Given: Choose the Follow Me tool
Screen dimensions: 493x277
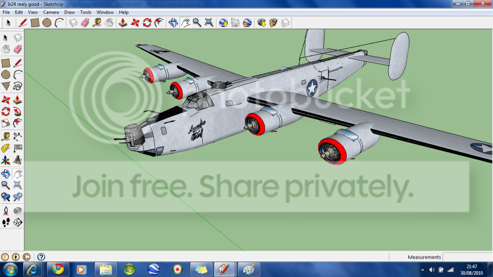Looking at the screenshot, I should click(18, 112).
